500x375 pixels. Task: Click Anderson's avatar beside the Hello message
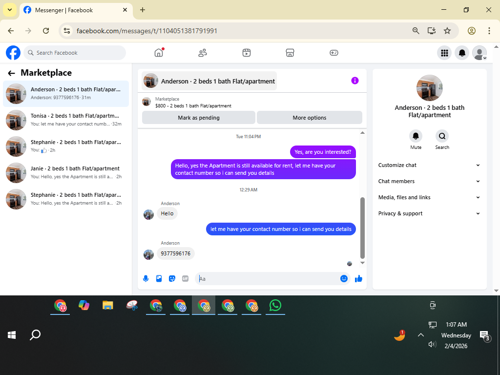pyautogui.click(x=148, y=215)
